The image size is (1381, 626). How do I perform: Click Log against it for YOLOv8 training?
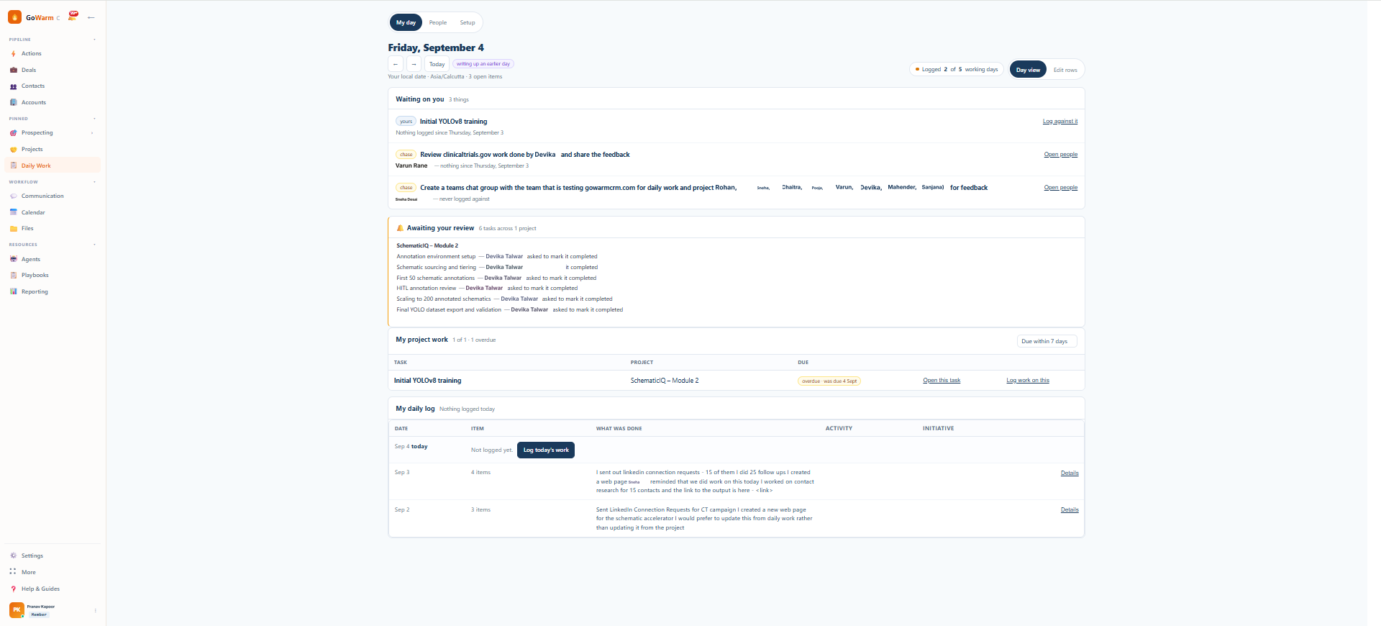click(x=1060, y=122)
